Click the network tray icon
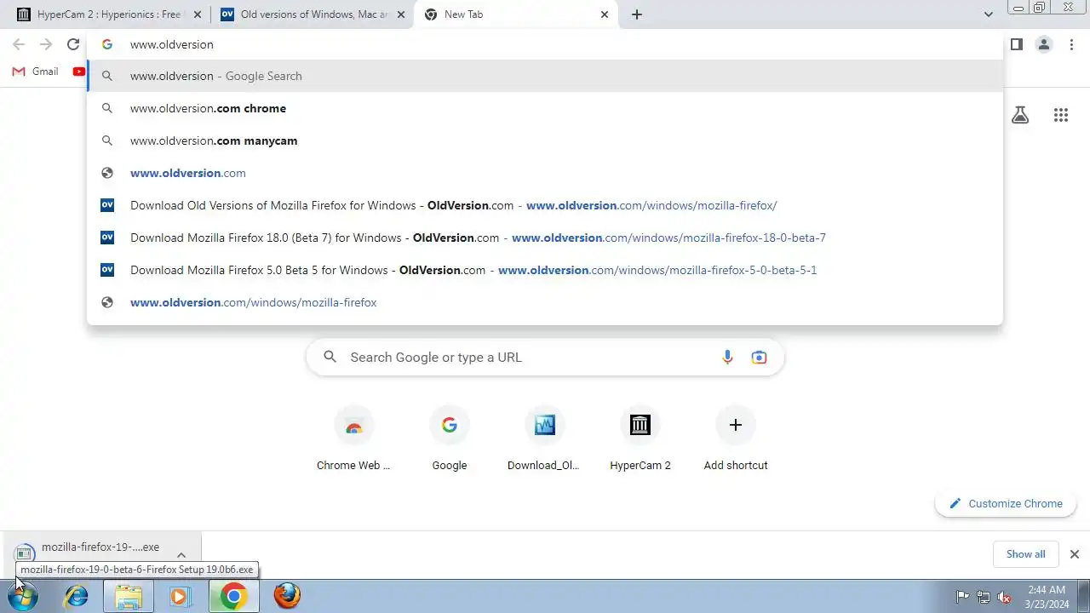The image size is (1090, 613). click(984, 597)
